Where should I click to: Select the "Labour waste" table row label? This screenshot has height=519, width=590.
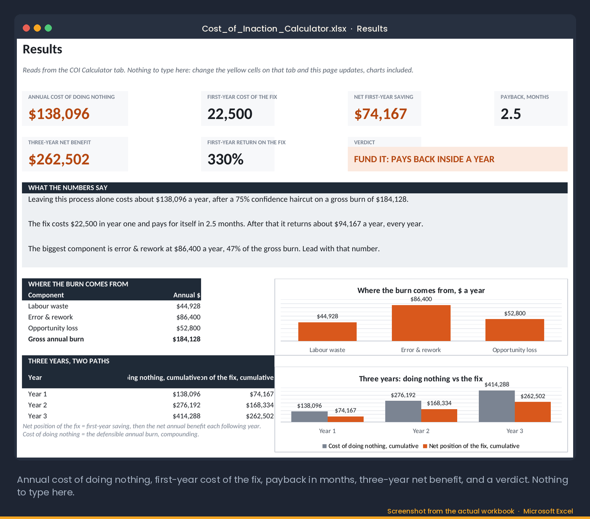coord(48,306)
